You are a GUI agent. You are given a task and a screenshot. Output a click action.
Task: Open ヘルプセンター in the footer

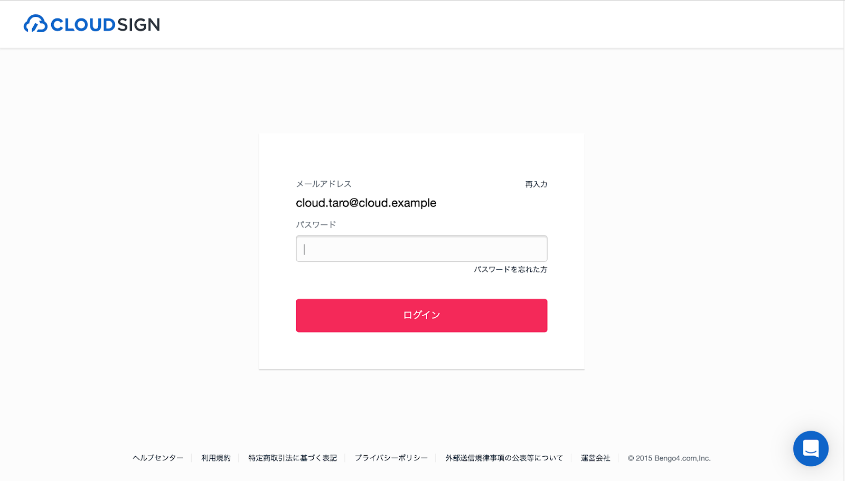click(158, 458)
